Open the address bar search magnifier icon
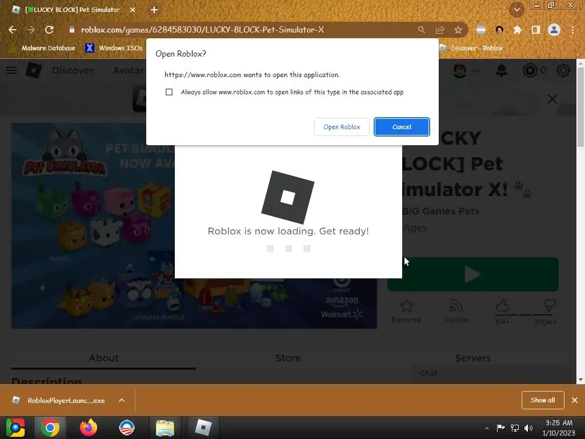Screen dimensions: 585x439 (421, 30)
